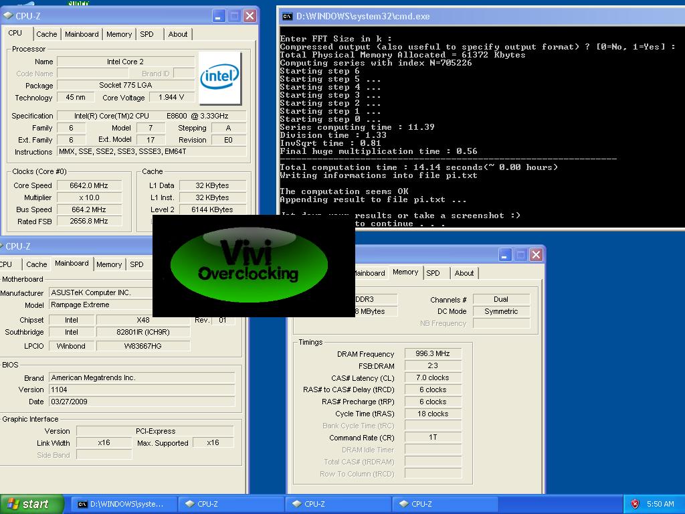Open About tab in memory CPU-Z window
This screenshot has width=685, height=514.
(464, 273)
